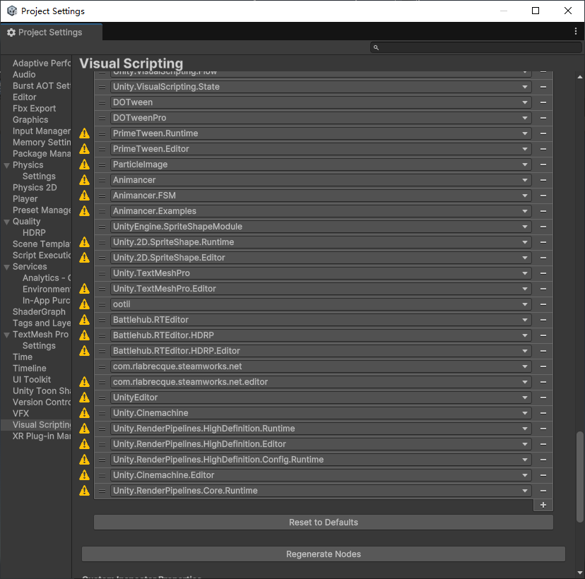Screen dimensions: 585x579
Task: Remove the DOTween assembly with its minus icon
Action: click(x=543, y=102)
